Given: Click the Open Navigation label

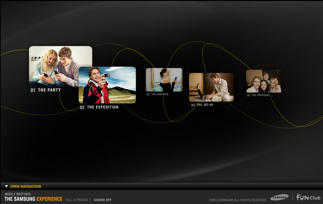Looking at the screenshot, I should [26, 187].
